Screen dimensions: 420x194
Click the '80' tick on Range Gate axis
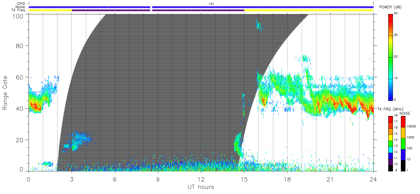tap(20, 46)
